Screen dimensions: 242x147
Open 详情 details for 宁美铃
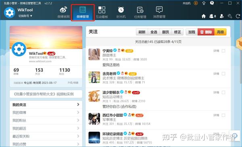click(216, 51)
